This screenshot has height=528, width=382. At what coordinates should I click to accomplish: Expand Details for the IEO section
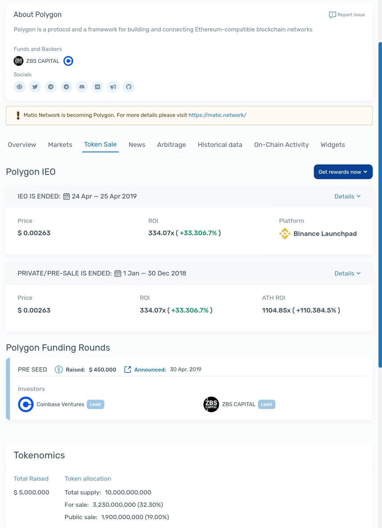pyautogui.click(x=347, y=196)
